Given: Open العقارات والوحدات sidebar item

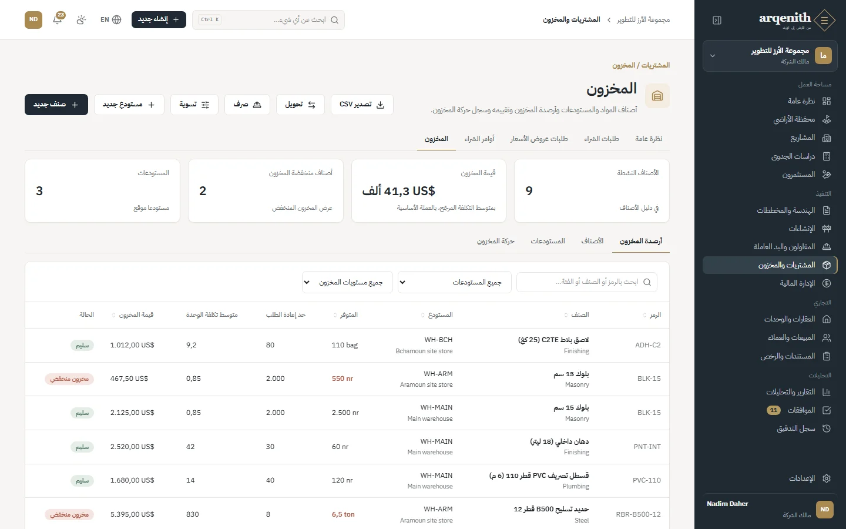Looking at the screenshot, I should 770,319.
